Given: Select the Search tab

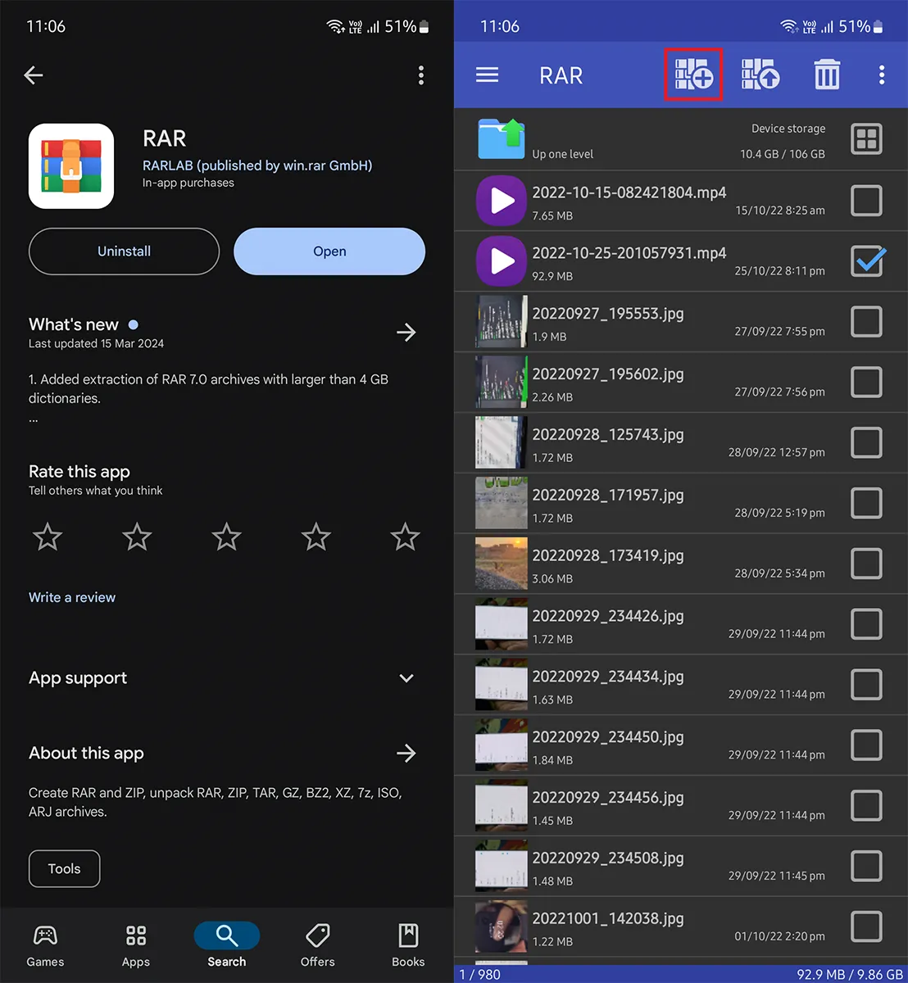Looking at the screenshot, I should (x=227, y=945).
